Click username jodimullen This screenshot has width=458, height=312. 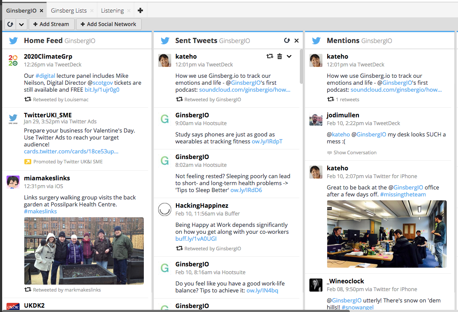(343, 115)
